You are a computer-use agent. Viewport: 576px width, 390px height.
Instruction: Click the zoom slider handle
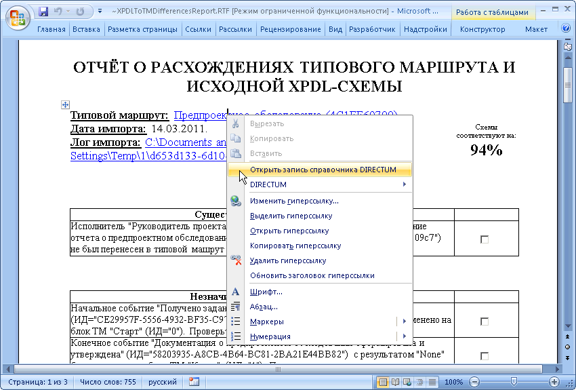[514, 382]
